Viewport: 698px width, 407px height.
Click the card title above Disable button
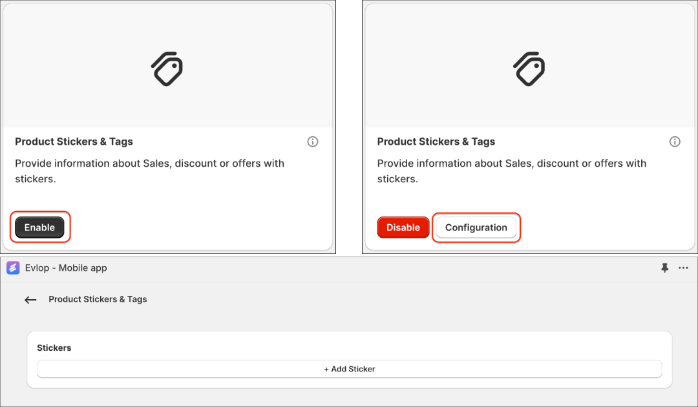click(x=436, y=141)
